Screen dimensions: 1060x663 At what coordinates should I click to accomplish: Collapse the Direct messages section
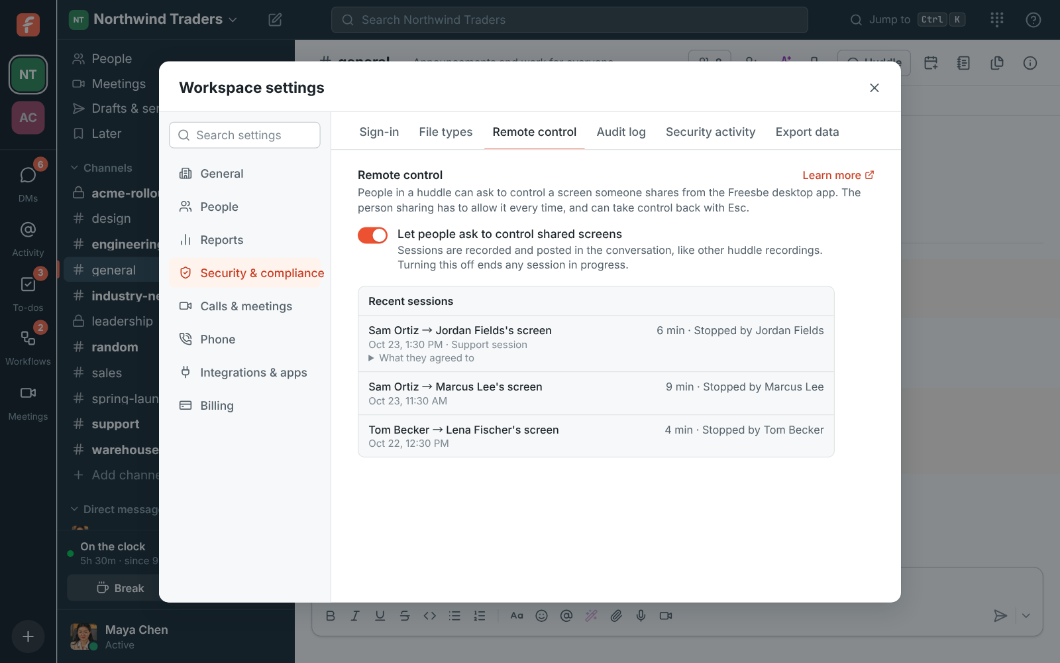coord(115,509)
